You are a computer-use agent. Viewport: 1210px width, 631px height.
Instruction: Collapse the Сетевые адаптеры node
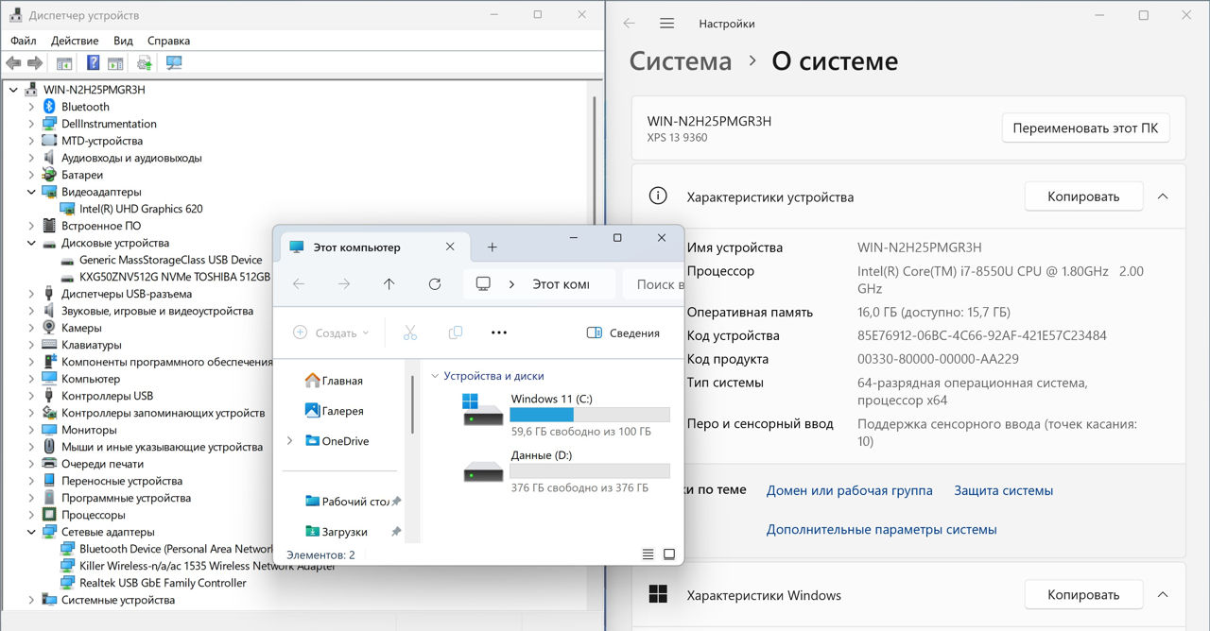tap(31, 532)
